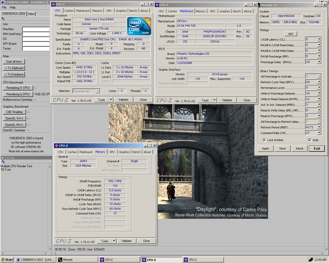Click spd button in MemSet
Viewport: 329px width, 263px height.
pos(291,34)
